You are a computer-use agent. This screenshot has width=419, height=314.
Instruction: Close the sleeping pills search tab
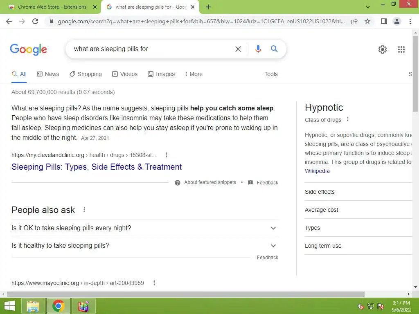(x=193, y=7)
